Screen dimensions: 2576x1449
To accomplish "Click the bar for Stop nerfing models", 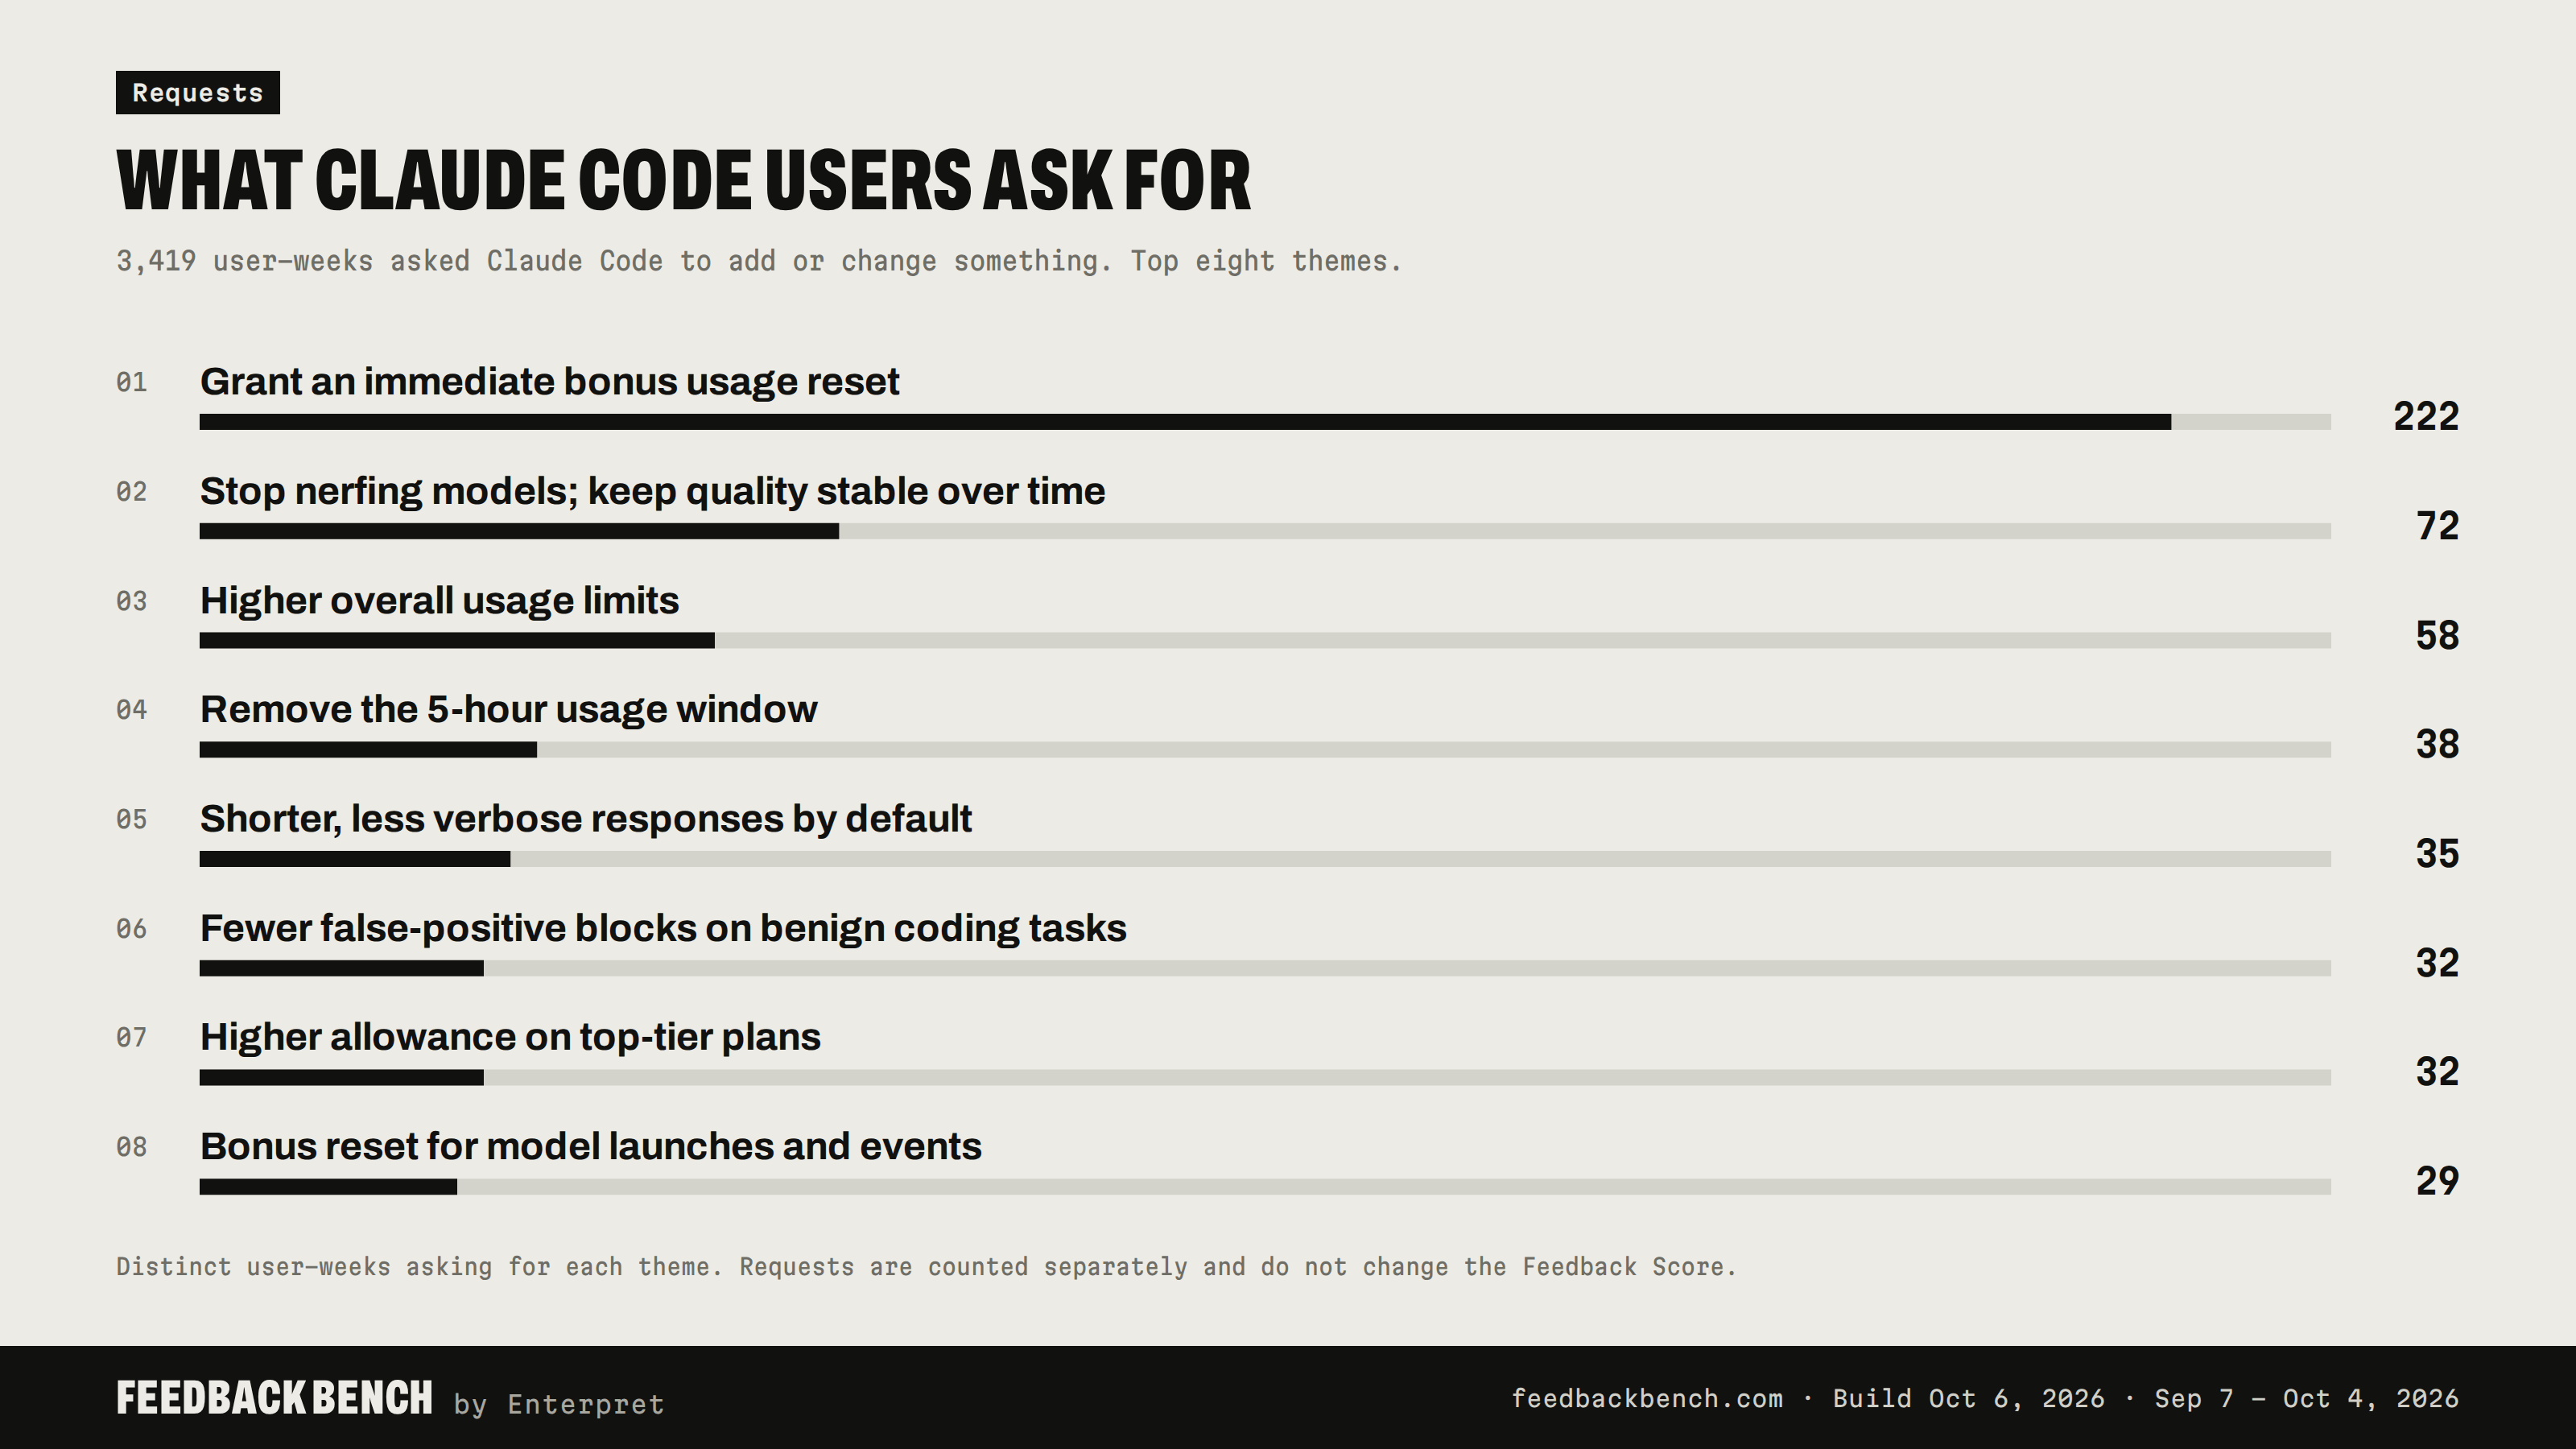I will (1265, 531).
